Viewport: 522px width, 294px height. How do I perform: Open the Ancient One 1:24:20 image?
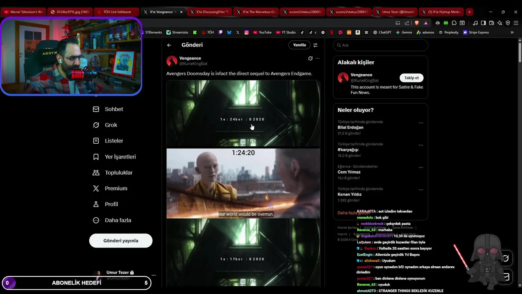click(x=243, y=183)
